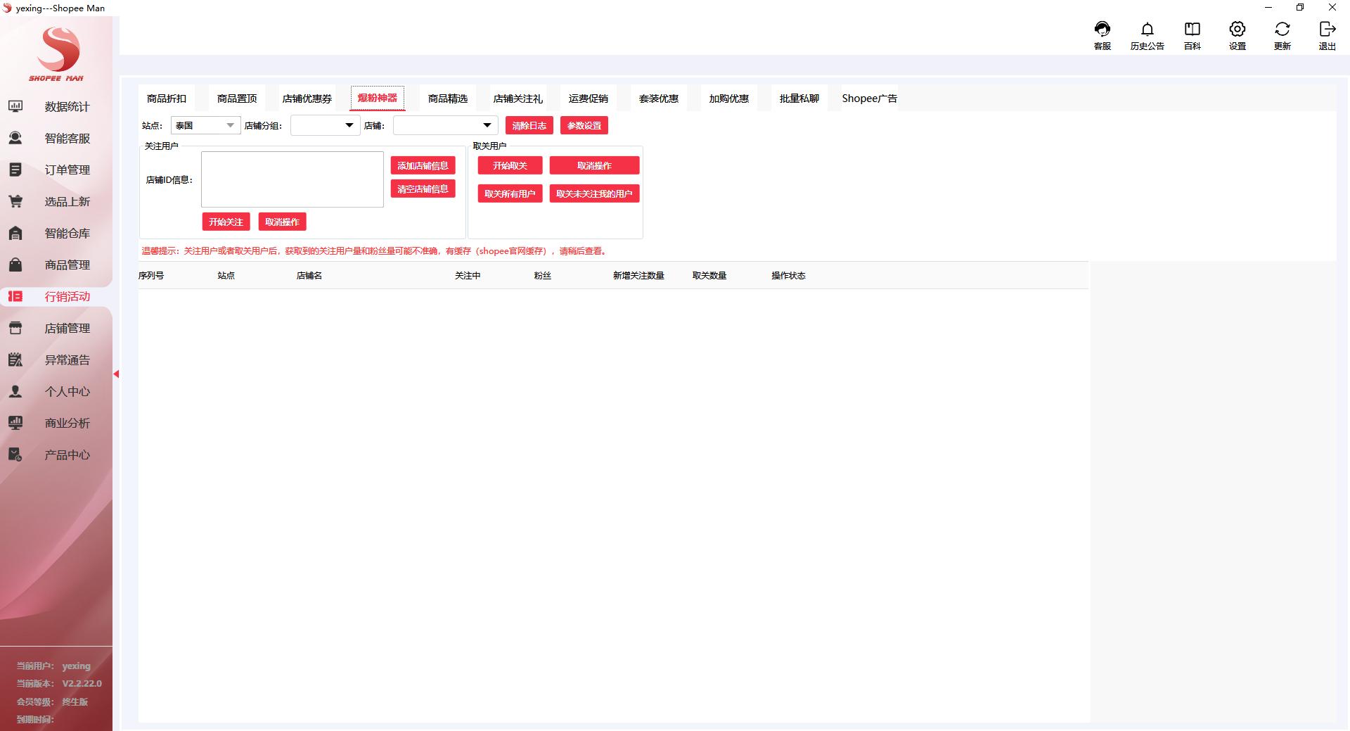Open 智能客服 menu item
The height and width of the screenshot is (731, 1350).
click(x=67, y=138)
